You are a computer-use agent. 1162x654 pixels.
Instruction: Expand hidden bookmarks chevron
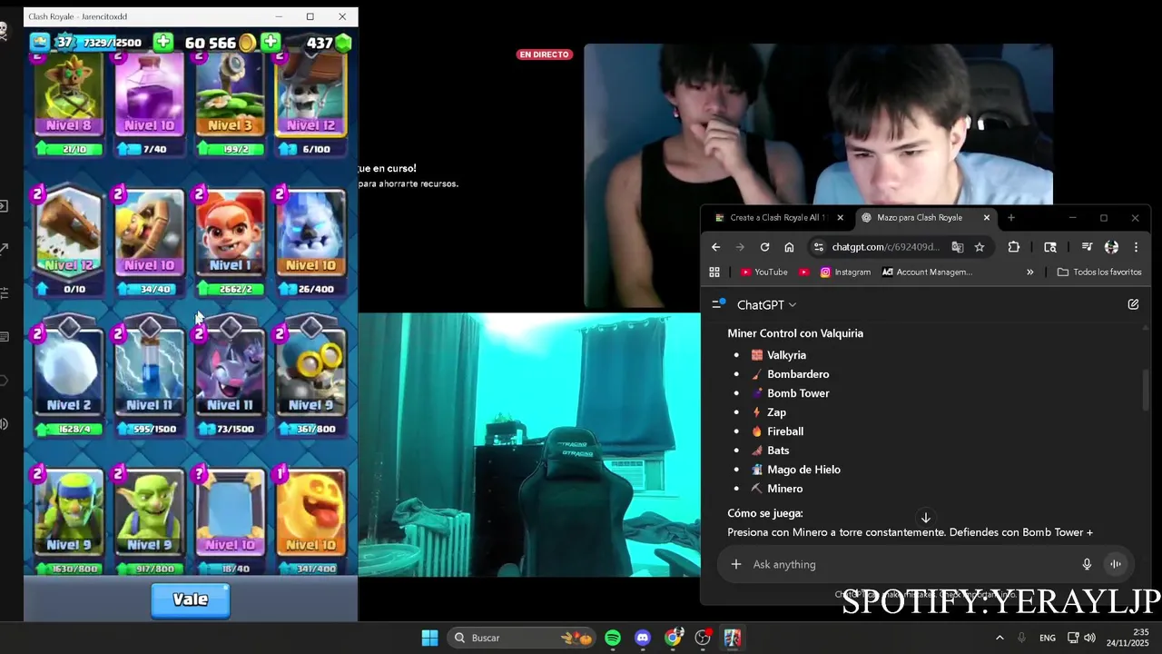[1030, 272]
